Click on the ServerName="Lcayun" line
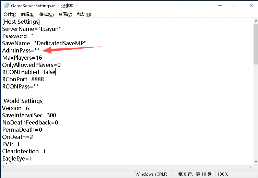Image resolution: width=258 pixels, height=178 pixels. [x=32, y=29]
